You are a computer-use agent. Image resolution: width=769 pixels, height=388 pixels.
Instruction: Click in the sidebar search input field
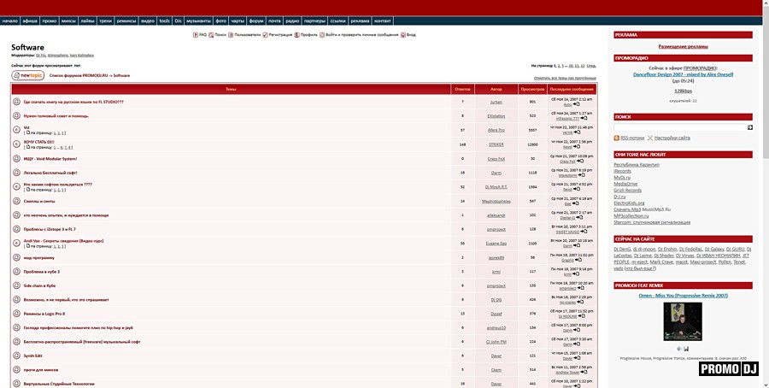680,127
